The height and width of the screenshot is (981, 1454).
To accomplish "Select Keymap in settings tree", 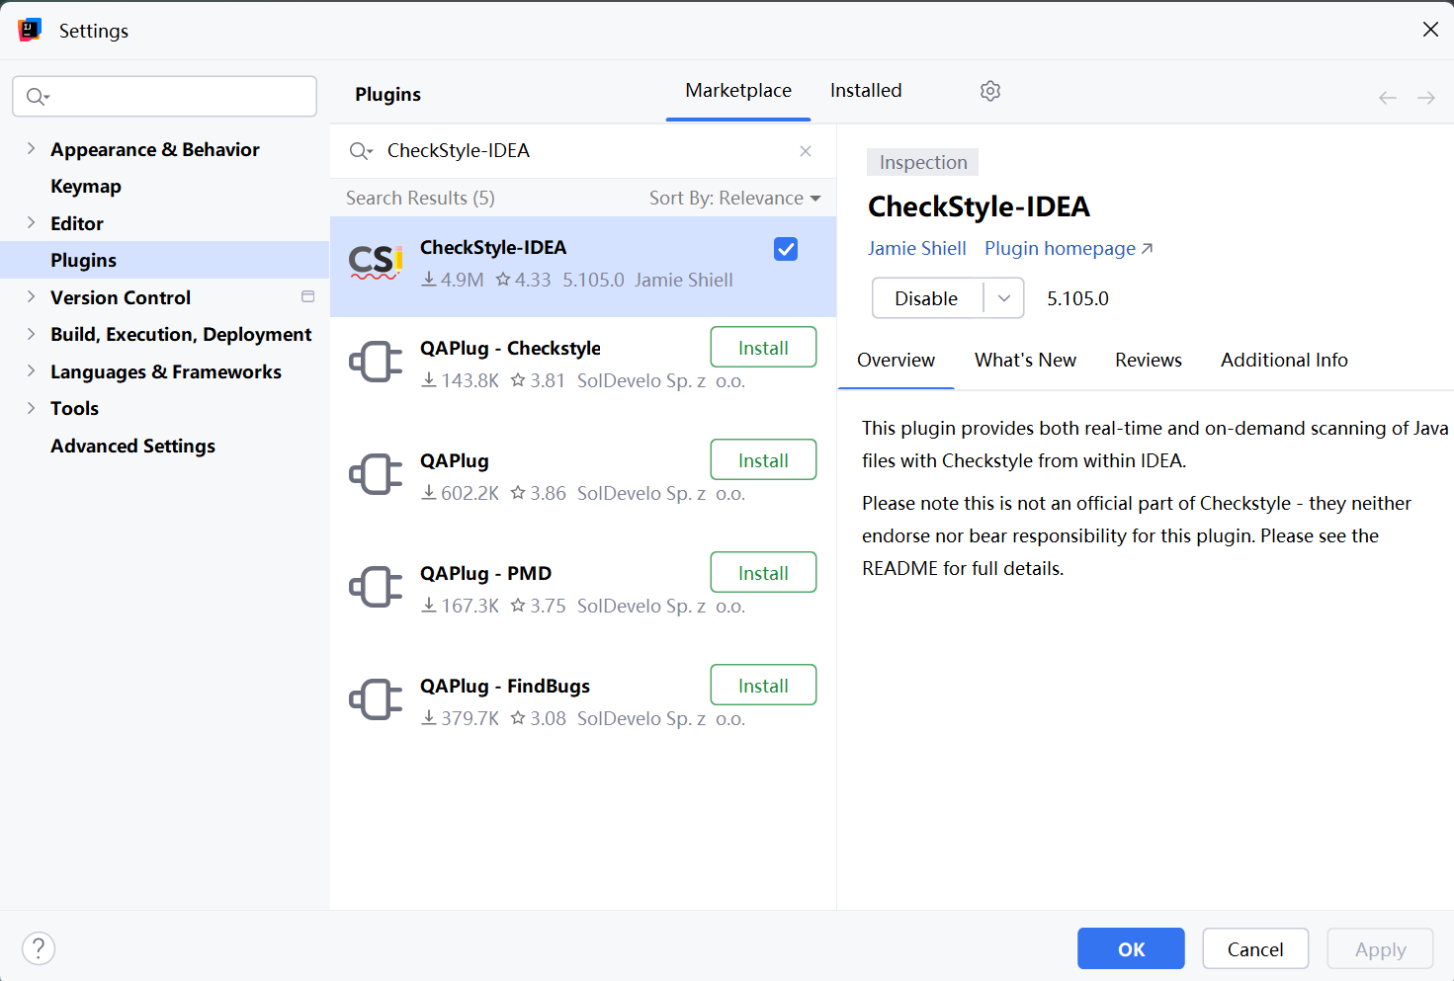I will coord(86,186).
